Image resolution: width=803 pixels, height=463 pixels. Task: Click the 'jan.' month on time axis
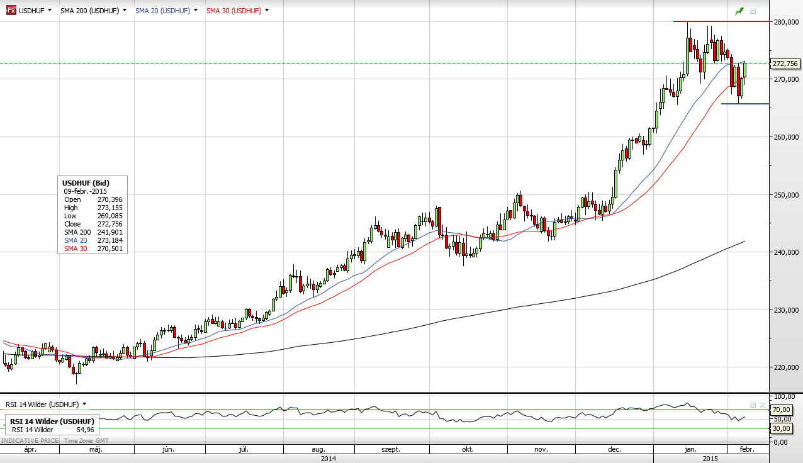tap(690, 450)
